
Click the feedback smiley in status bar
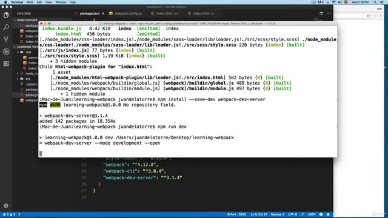[x=321, y=214]
